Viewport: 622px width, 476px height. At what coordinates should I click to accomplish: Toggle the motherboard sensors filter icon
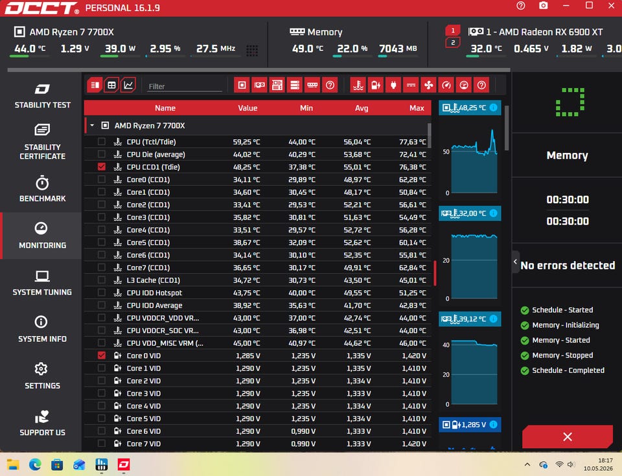coord(277,85)
